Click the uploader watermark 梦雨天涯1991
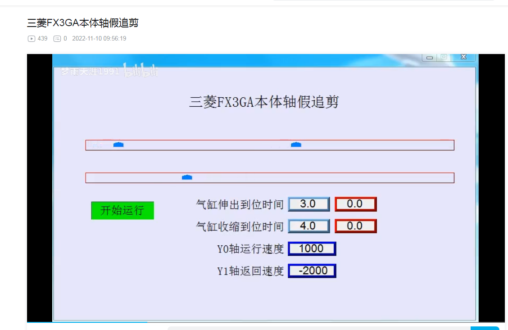 [90, 71]
